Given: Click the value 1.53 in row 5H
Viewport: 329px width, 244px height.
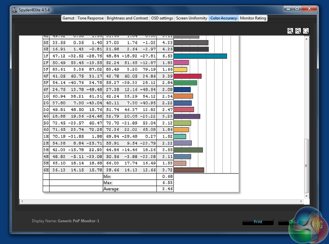Looking at the screenshot, I should (x=167, y=163).
